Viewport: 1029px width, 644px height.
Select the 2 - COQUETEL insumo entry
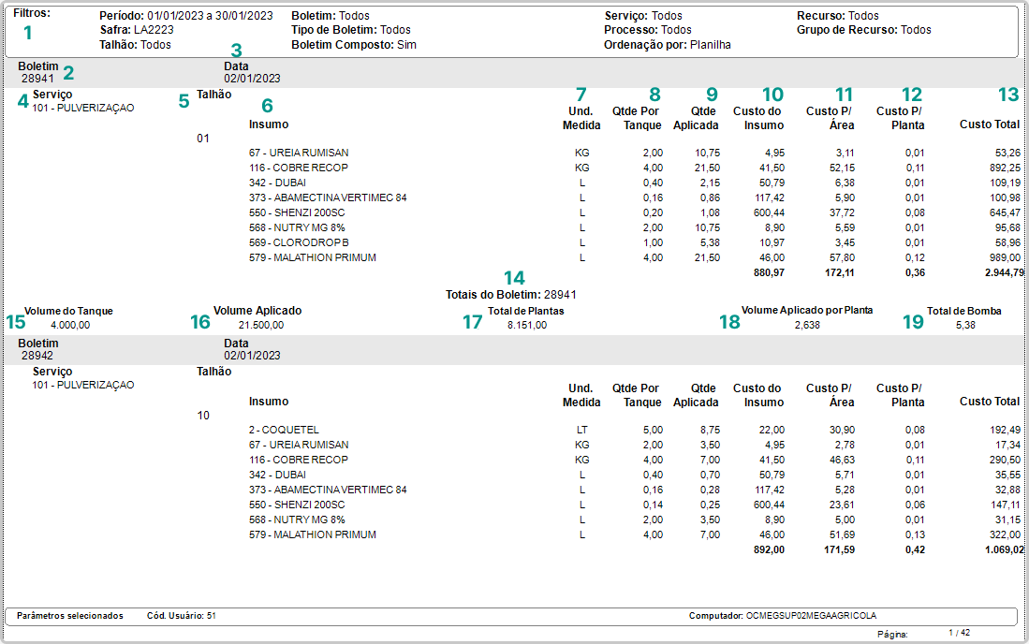[x=284, y=430]
